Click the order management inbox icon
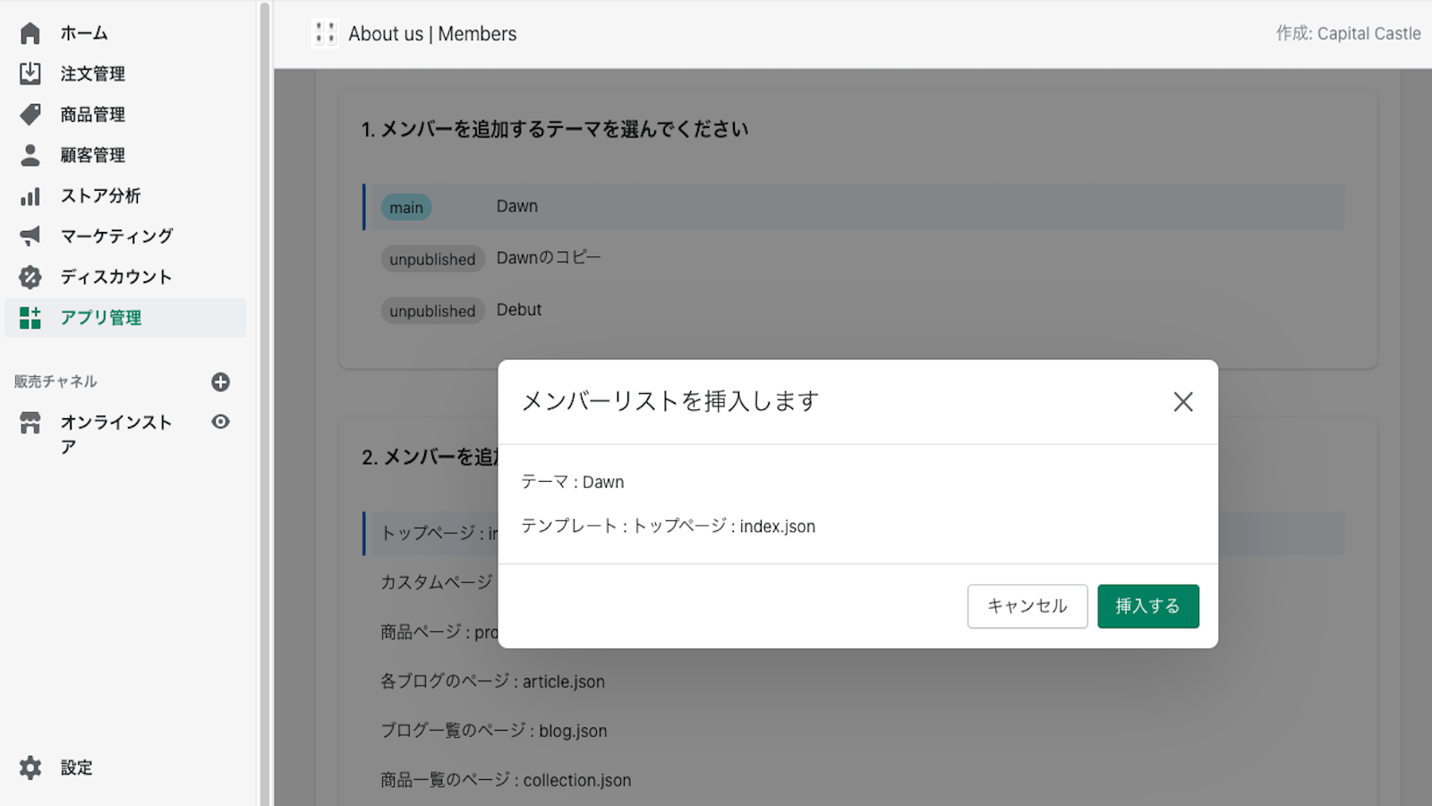1432x806 pixels. (30, 73)
